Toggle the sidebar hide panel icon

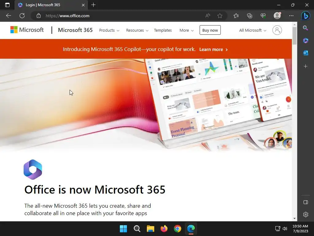pos(306,202)
